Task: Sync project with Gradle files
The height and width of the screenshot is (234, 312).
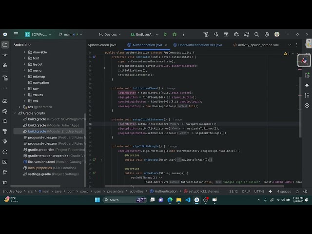Action: point(246,35)
